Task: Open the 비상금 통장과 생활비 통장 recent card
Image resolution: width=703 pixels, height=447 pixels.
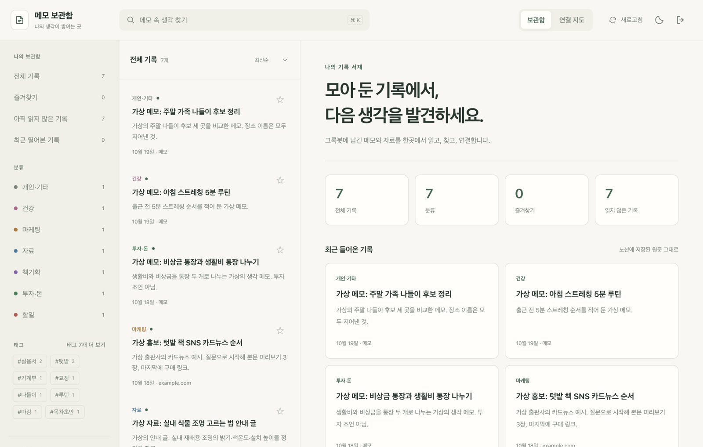Action: 411,407
